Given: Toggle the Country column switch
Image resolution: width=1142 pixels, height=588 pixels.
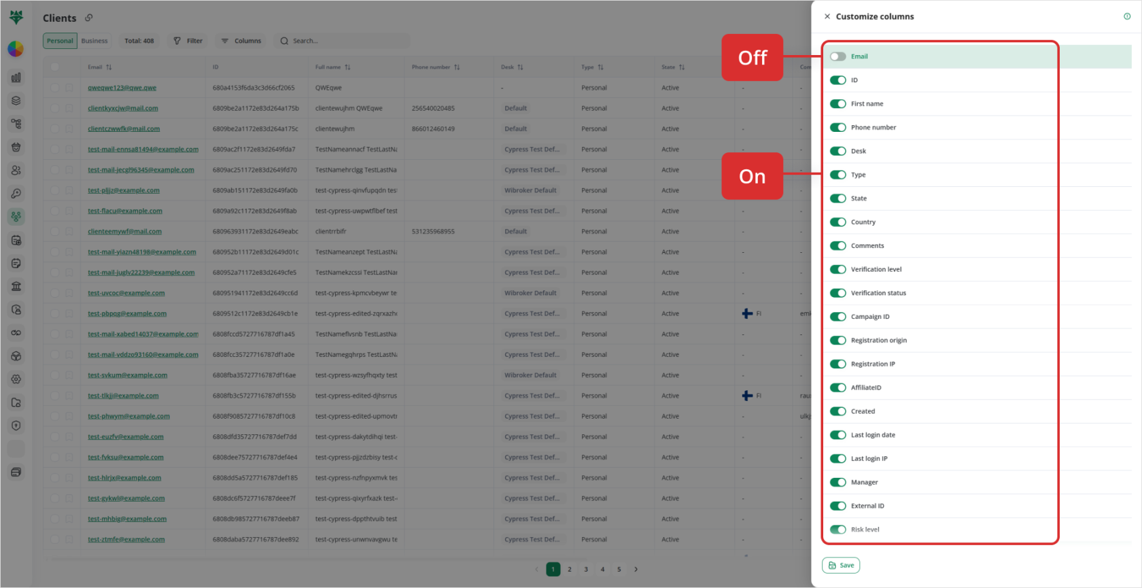Looking at the screenshot, I should click(x=838, y=222).
